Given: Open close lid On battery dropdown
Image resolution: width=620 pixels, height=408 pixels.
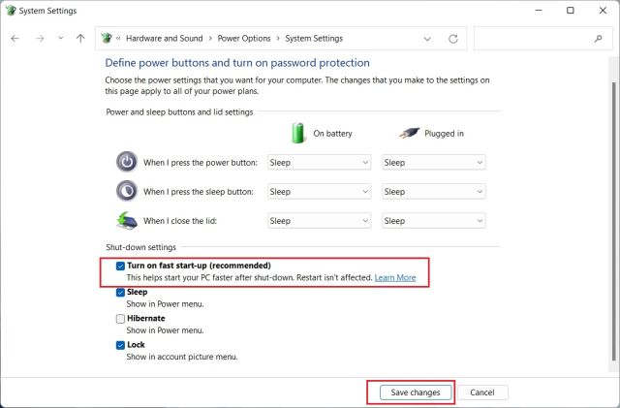Looking at the screenshot, I should coord(319,221).
